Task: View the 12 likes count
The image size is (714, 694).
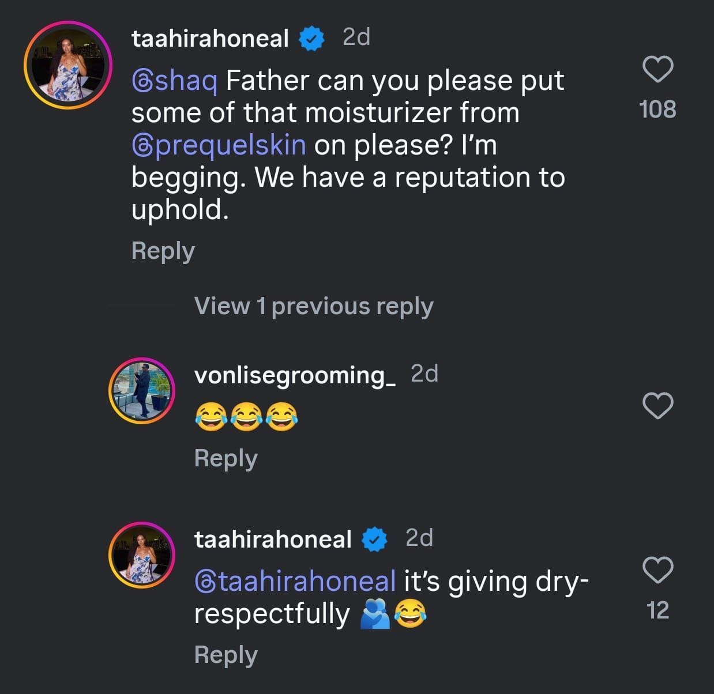Action: 657,610
